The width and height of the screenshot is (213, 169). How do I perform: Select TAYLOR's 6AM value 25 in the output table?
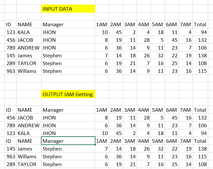(172, 164)
